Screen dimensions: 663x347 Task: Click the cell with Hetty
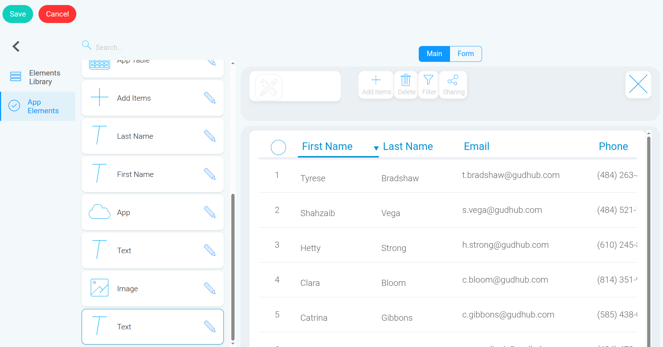pyautogui.click(x=310, y=248)
